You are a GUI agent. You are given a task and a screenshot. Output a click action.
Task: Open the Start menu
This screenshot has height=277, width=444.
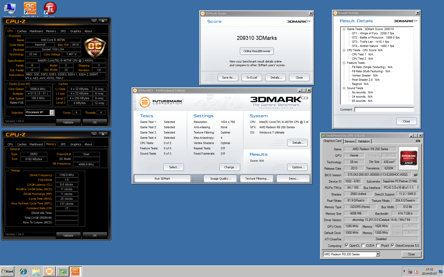pos(7,271)
